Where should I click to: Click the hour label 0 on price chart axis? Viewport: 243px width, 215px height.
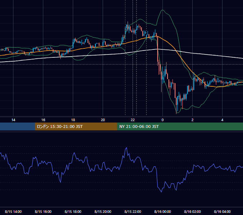(163, 120)
